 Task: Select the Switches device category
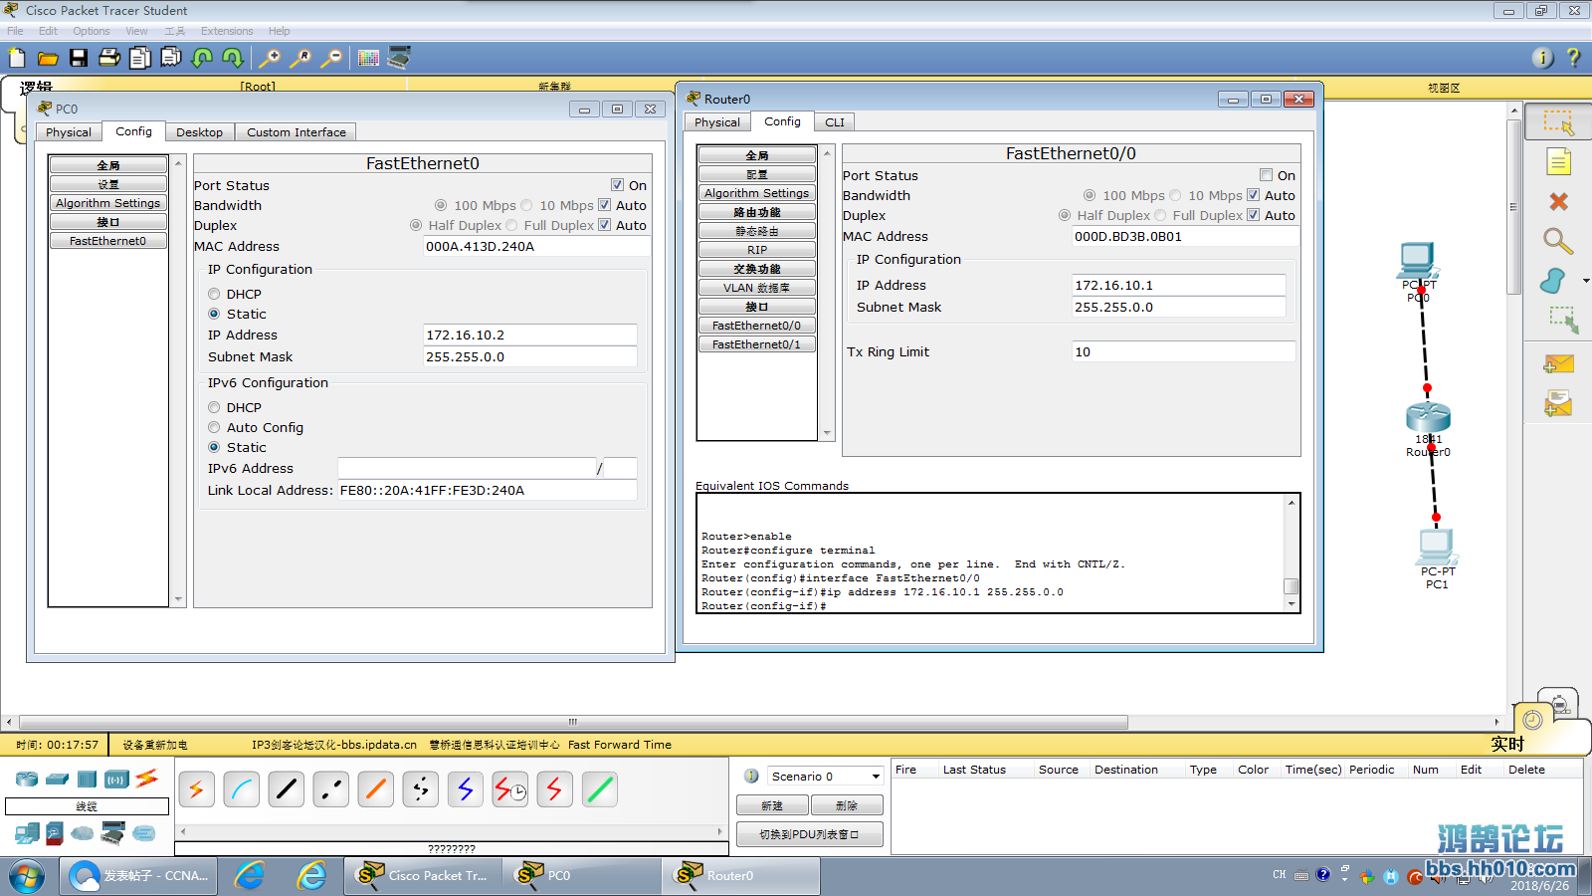point(57,779)
